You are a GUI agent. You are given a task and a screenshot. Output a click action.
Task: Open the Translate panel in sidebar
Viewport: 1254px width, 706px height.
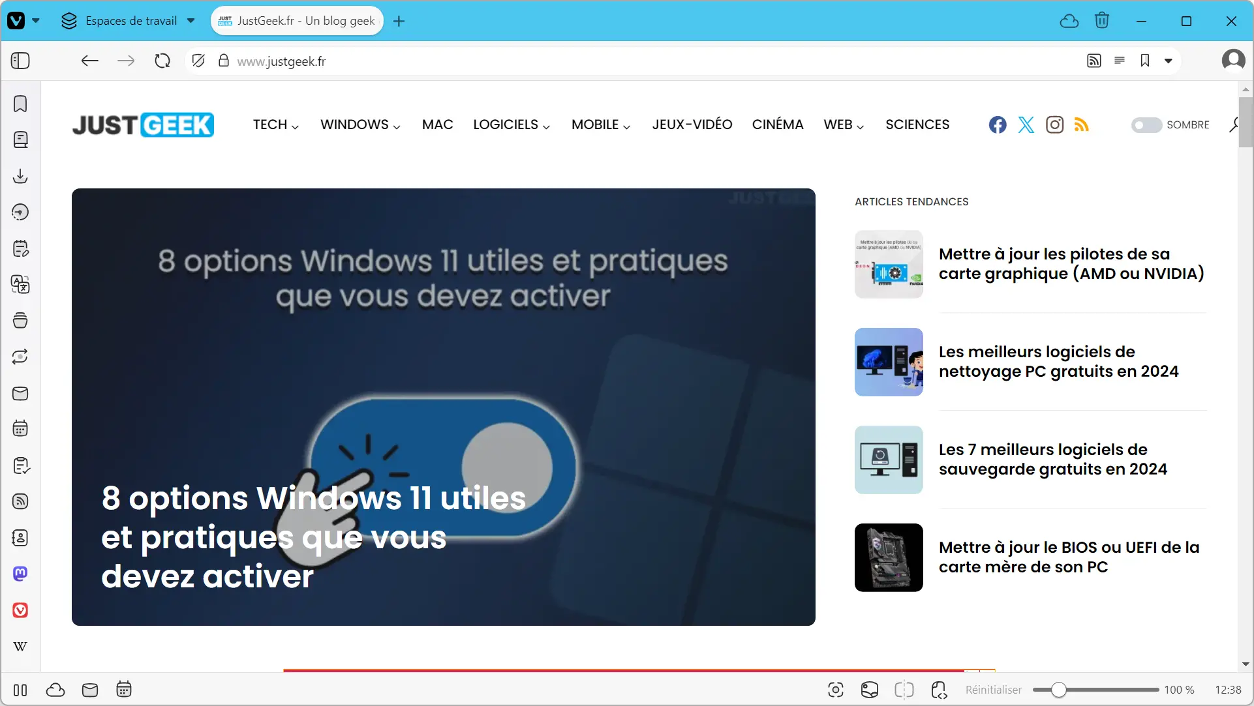coord(21,284)
